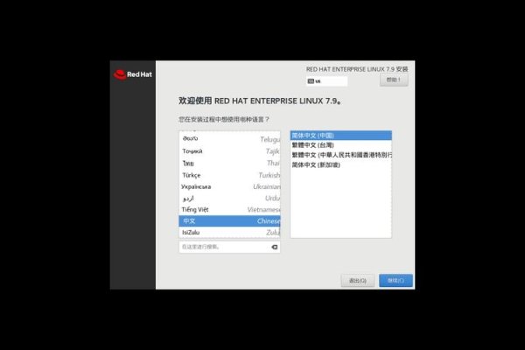This screenshot has height=350, width=525.
Task: Choose 简体中文 (中国) locale
Action: click(x=341, y=136)
